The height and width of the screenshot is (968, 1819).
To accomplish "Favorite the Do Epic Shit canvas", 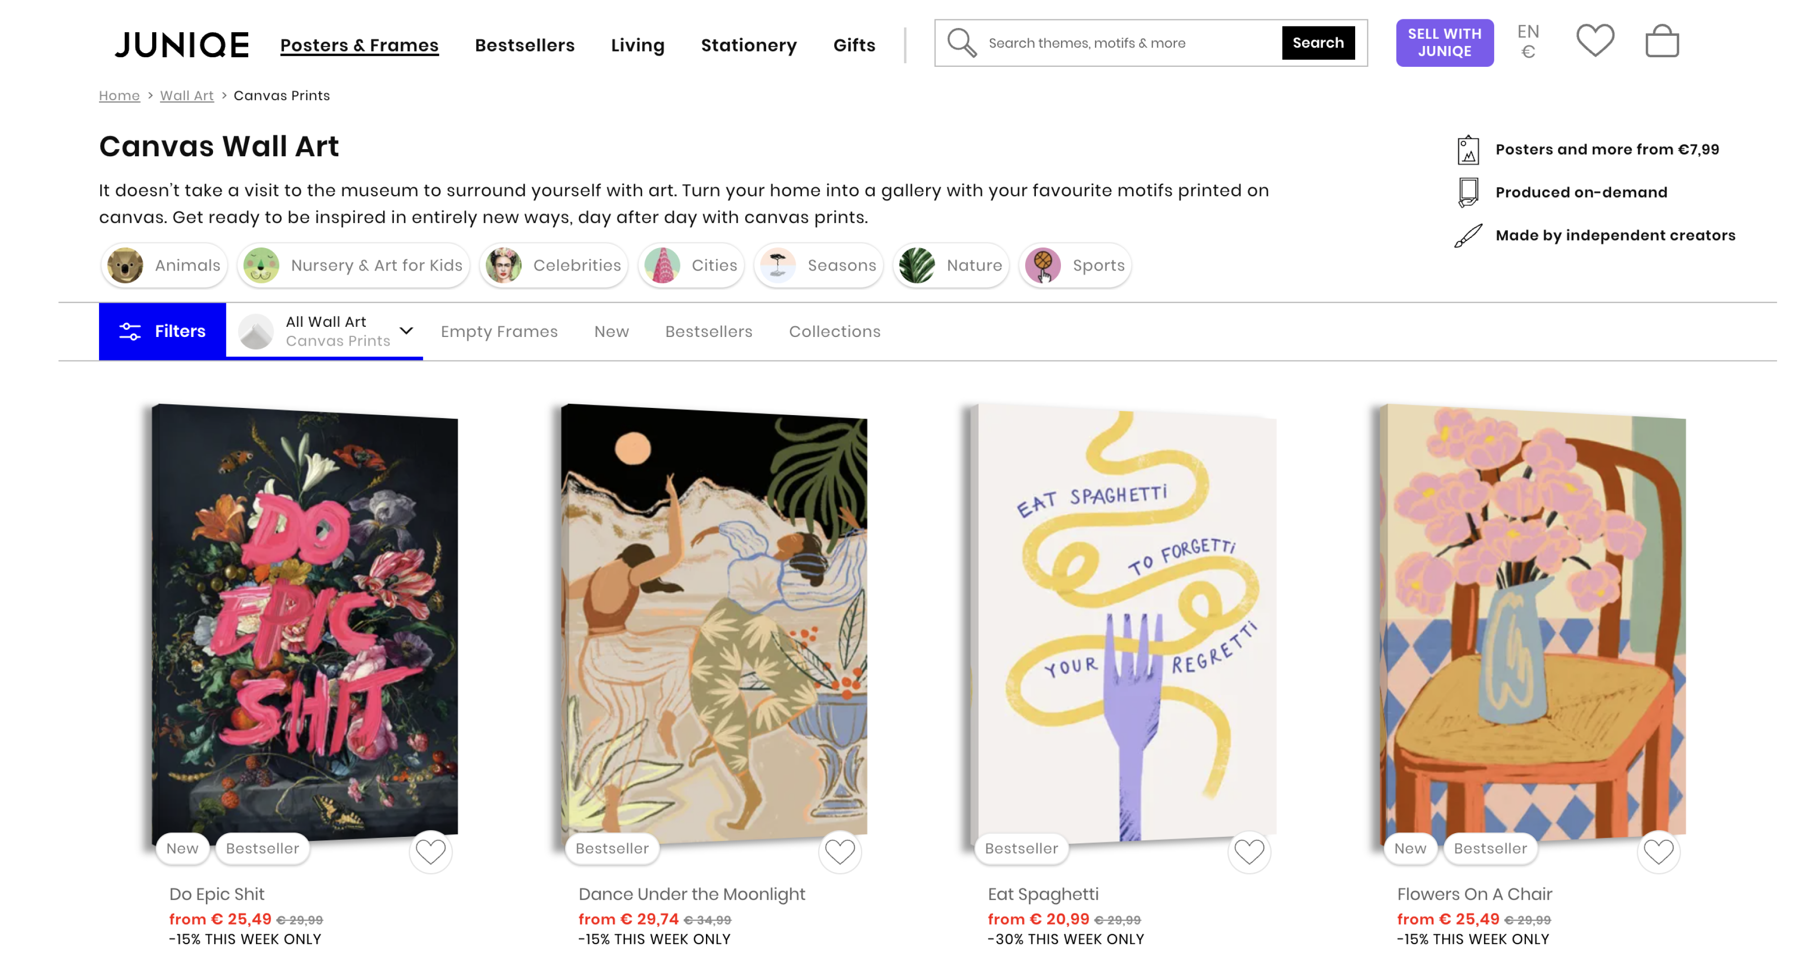I will coord(430,852).
